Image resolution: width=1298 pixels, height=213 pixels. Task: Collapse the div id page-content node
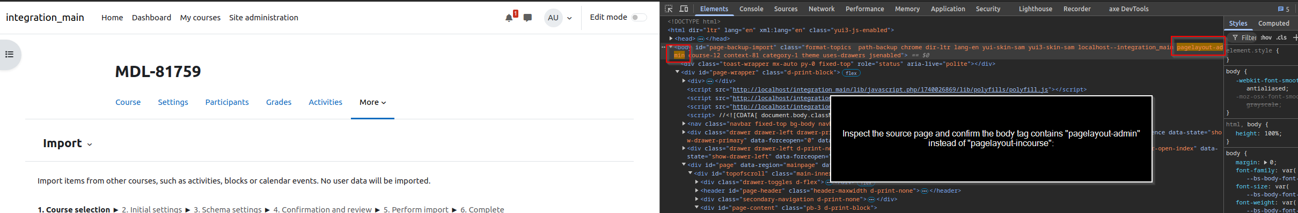click(x=696, y=208)
